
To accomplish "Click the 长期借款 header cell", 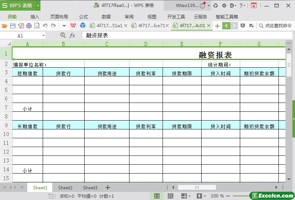I will click(28, 125).
